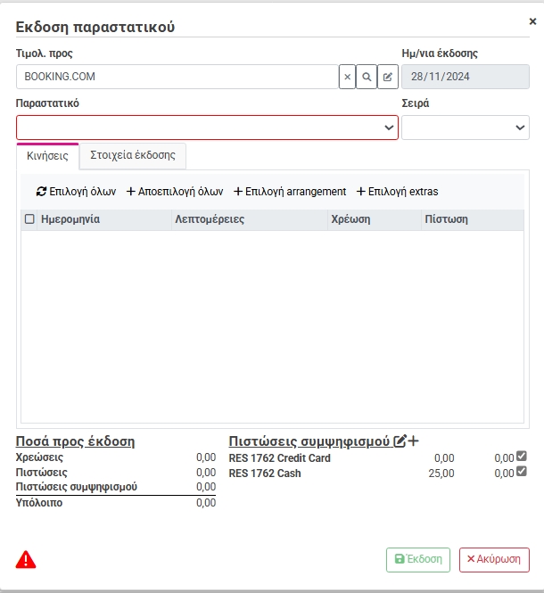Click Επιλογή όλων refresh icon
This screenshot has height=593, width=544.
click(41, 192)
